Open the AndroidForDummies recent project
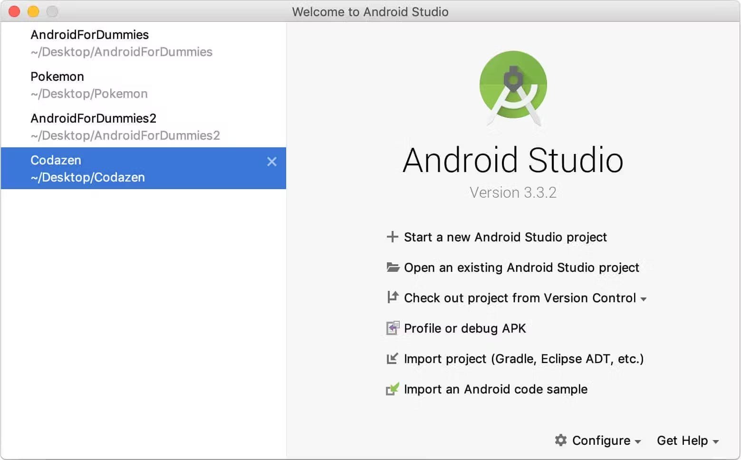 [144, 43]
